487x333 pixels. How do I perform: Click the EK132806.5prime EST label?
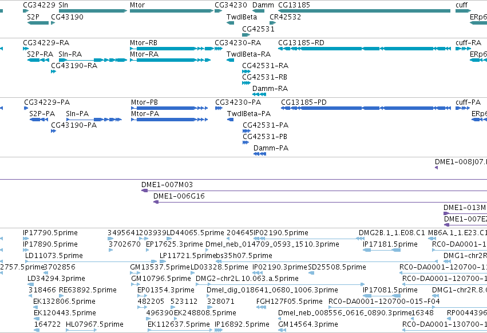[x=64, y=302]
